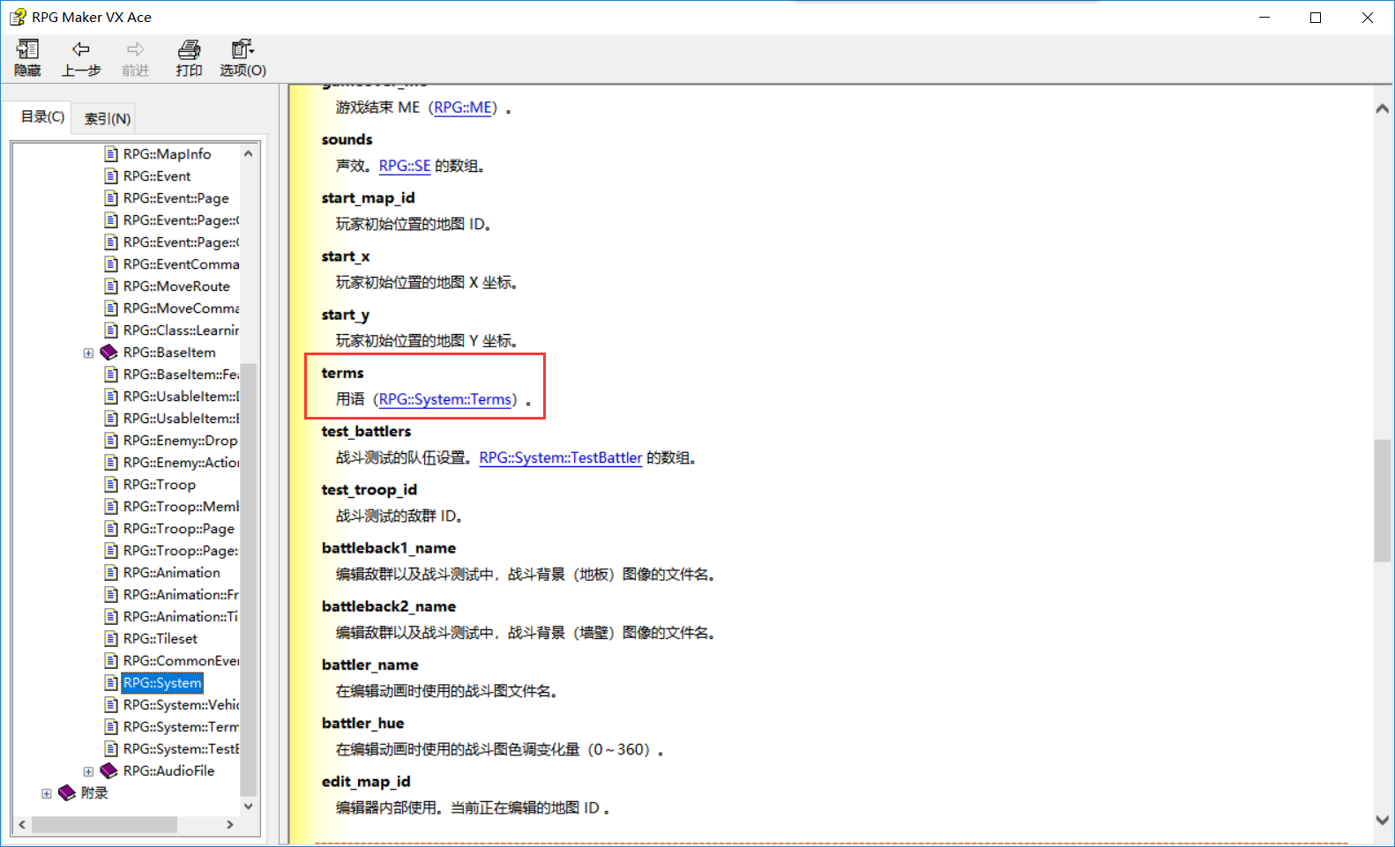This screenshot has width=1395, height=847.
Task: Click the page icon beside RPG::MapInfo
Action: 111,154
